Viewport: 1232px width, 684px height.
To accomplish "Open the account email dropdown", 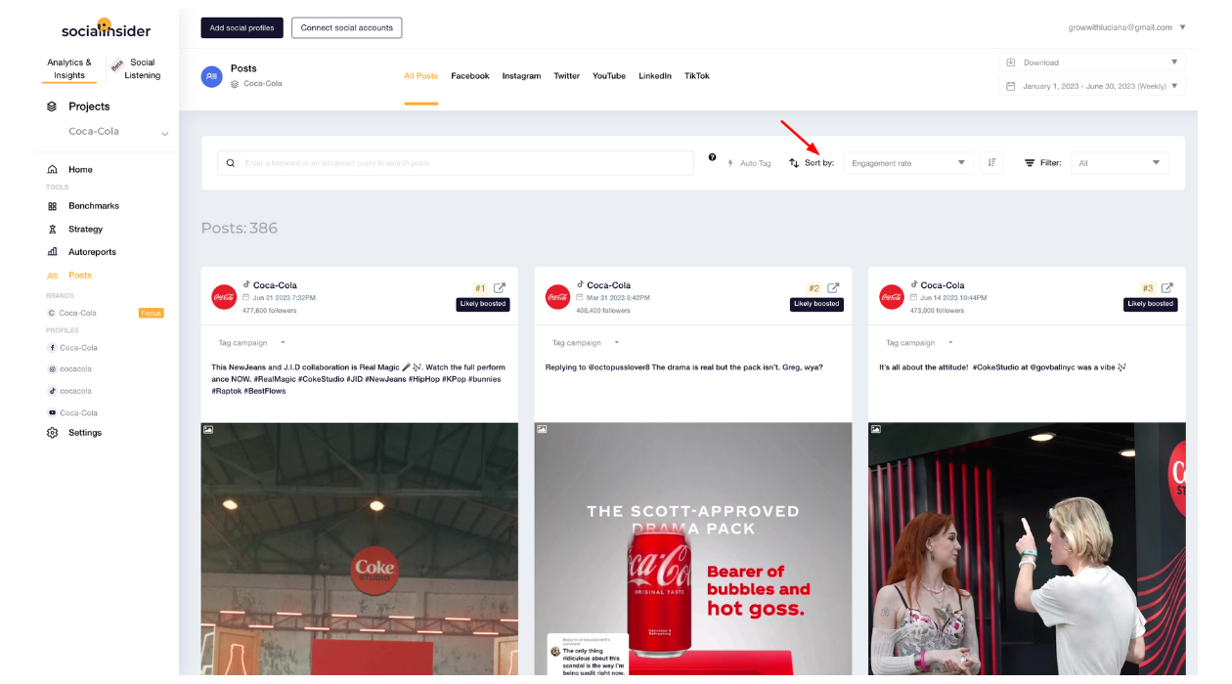I will [1127, 27].
